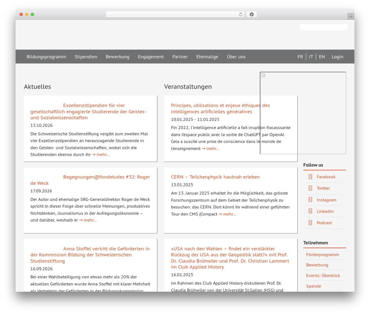Open Förderprogramm under Teilnehmen

pos(322,255)
